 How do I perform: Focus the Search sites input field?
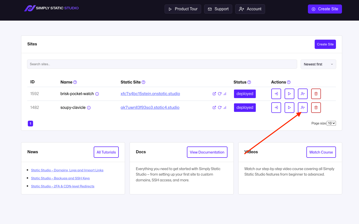162,64
